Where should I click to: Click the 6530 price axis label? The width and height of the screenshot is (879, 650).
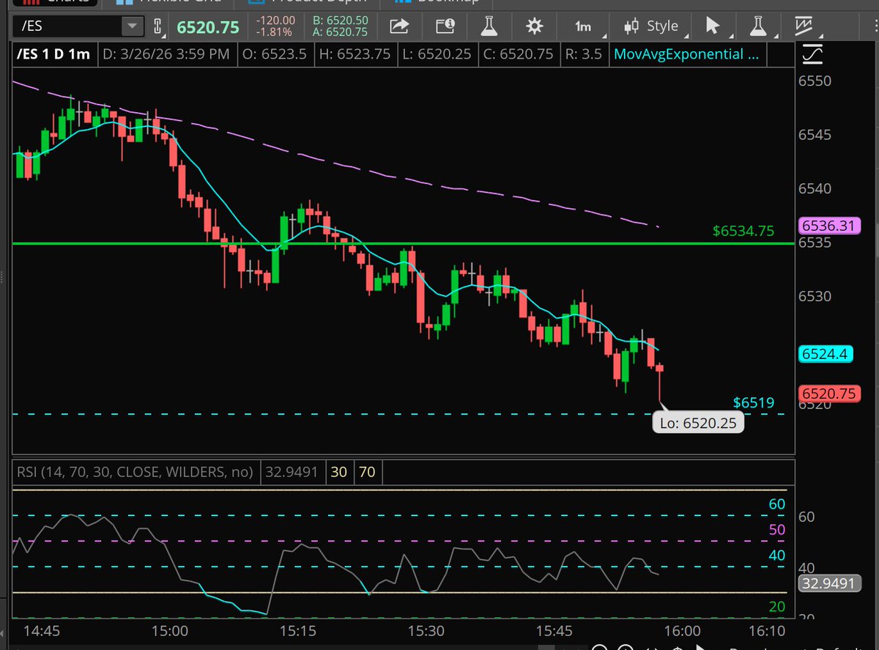[x=815, y=296]
